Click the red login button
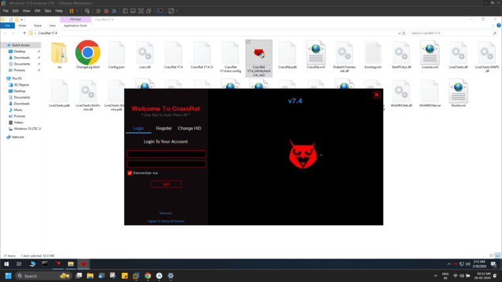Image resolution: width=502 pixels, height=282 pixels. 167,184
